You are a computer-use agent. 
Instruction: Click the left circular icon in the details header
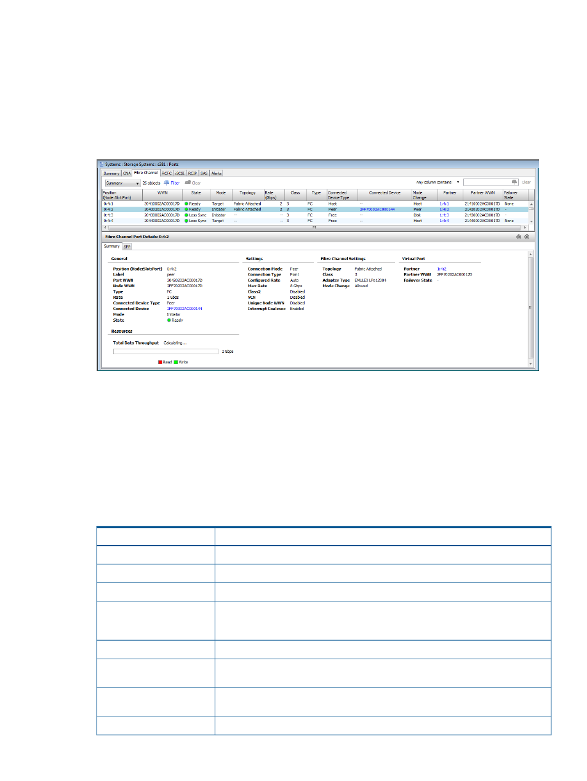pyautogui.click(x=519, y=237)
